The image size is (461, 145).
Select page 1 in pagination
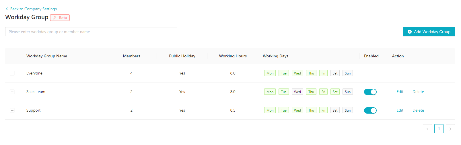click(439, 129)
